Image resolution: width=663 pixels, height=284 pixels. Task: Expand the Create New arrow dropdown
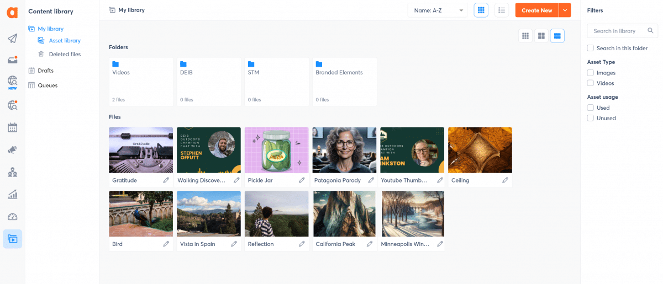tap(565, 10)
